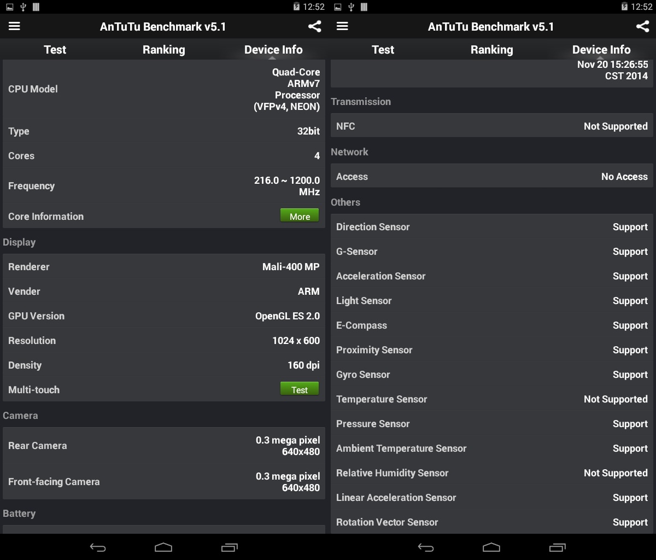Select the Rotation Vector Sensor label
The height and width of the screenshot is (560, 656).
(387, 522)
